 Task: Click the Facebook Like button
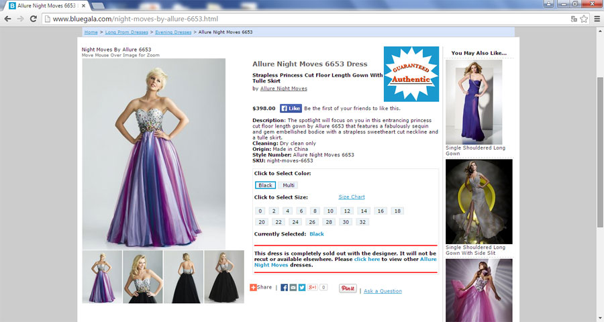pyautogui.click(x=290, y=108)
